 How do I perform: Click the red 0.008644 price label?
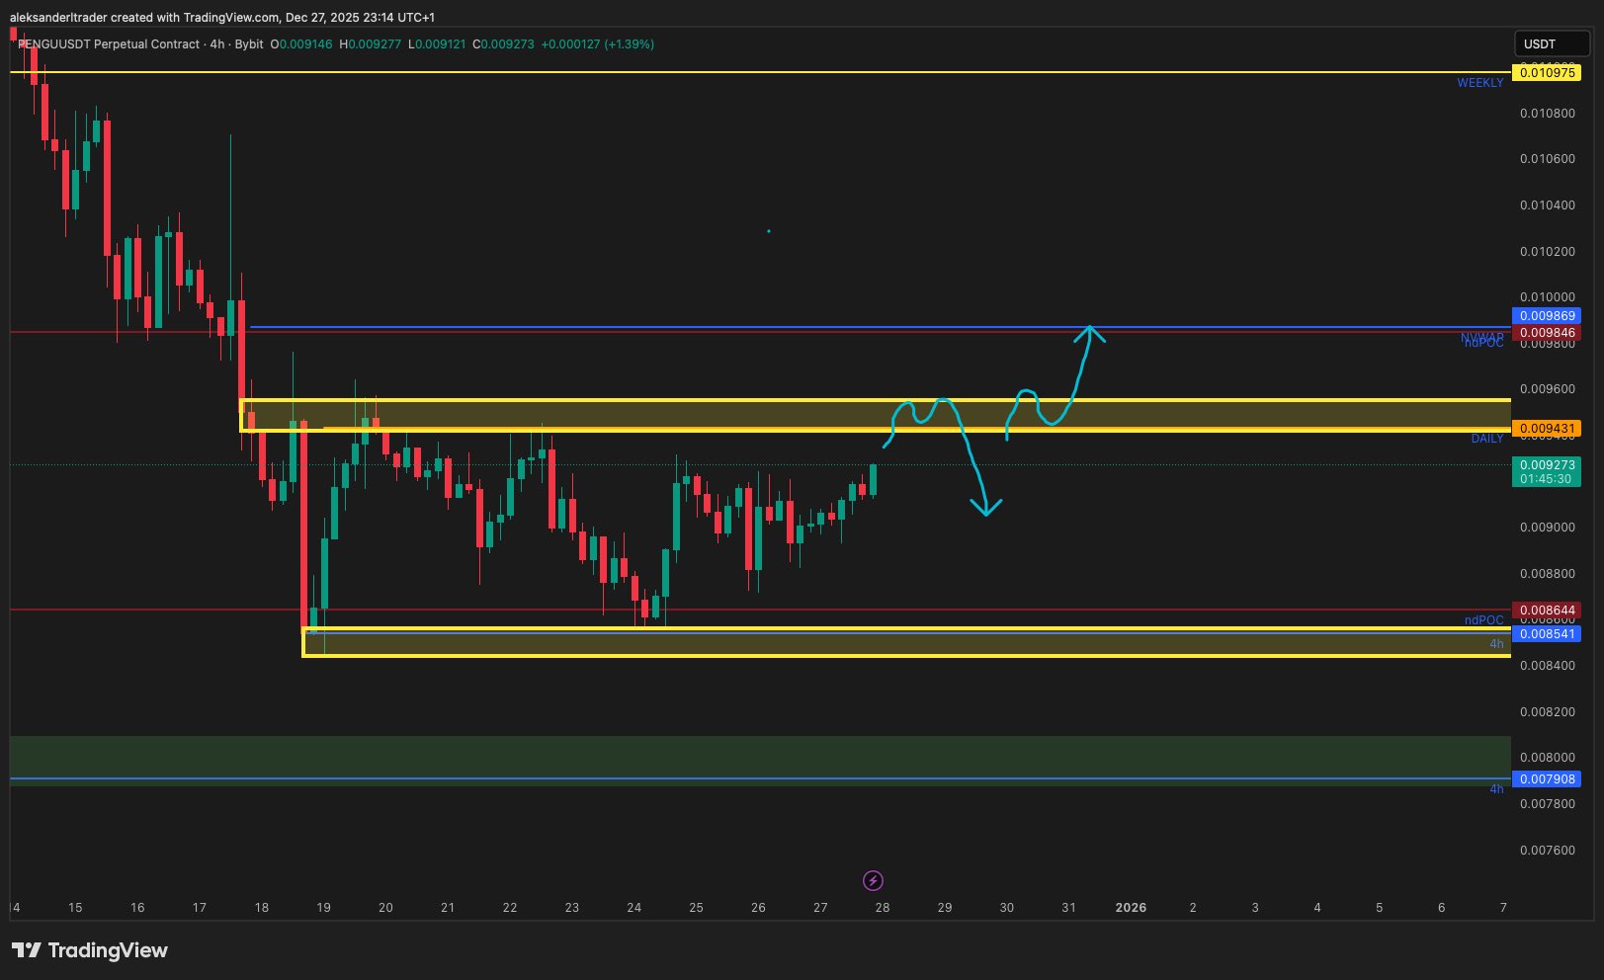(1547, 611)
